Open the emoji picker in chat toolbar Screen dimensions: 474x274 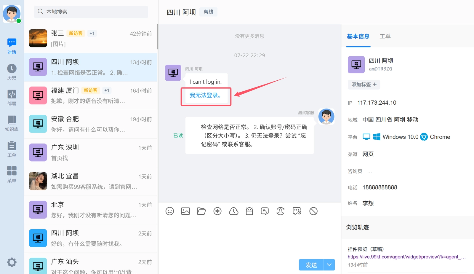pyautogui.click(x=170, y=211)
